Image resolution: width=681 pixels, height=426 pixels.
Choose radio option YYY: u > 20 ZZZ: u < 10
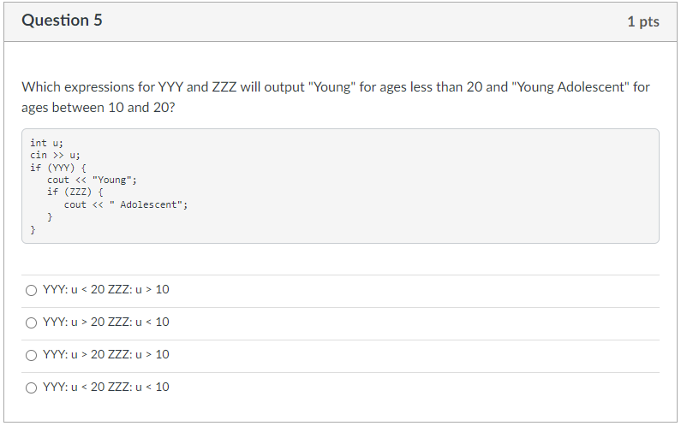pyautogui.click(x=32, y=322)
